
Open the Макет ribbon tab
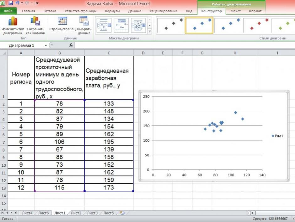[x=235, y=11]
